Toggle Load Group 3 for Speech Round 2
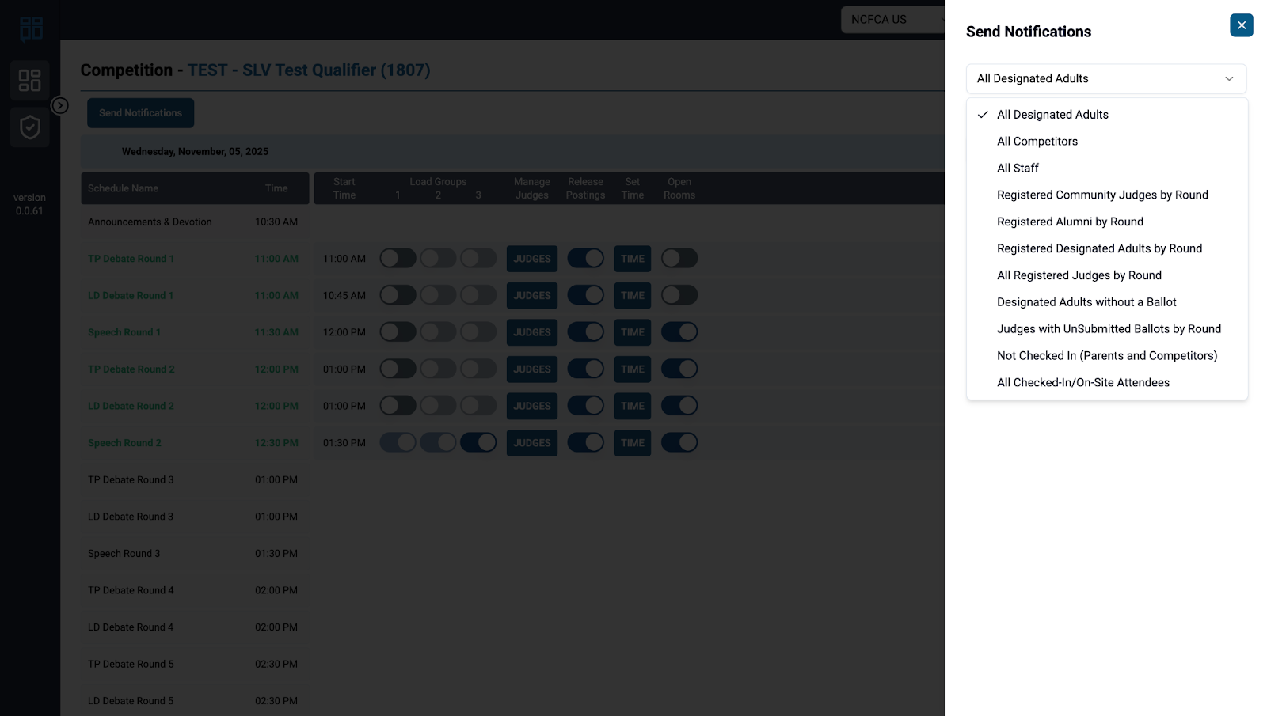 pos(478,443)
